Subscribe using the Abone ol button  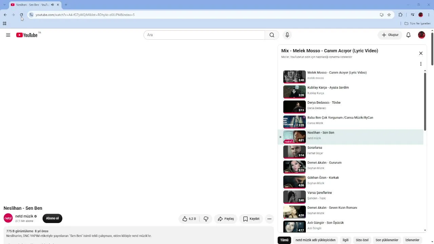click(52, 218)
